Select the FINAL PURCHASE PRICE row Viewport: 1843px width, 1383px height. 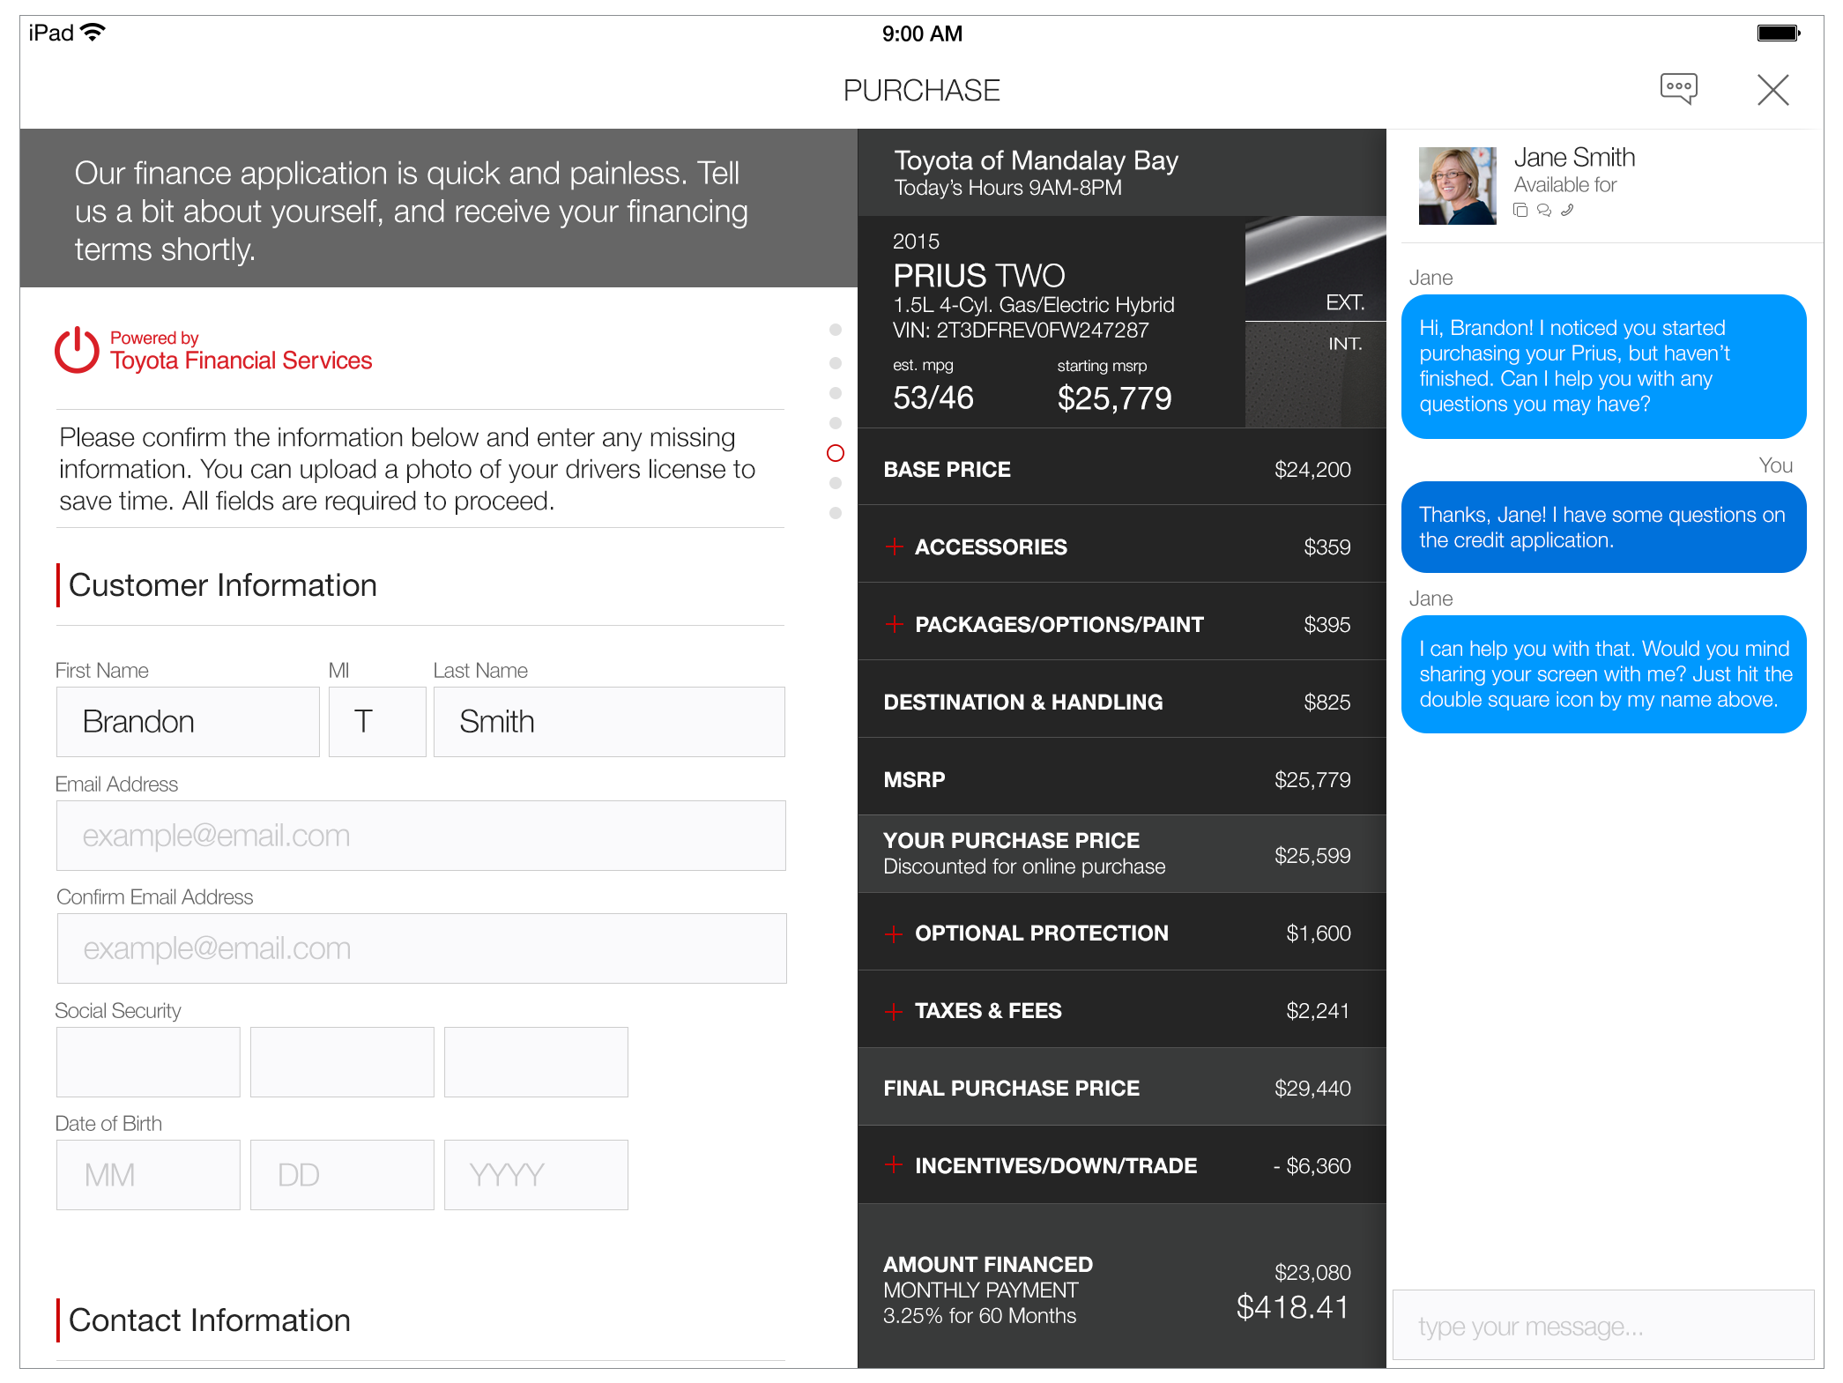coord(1121,1087)
